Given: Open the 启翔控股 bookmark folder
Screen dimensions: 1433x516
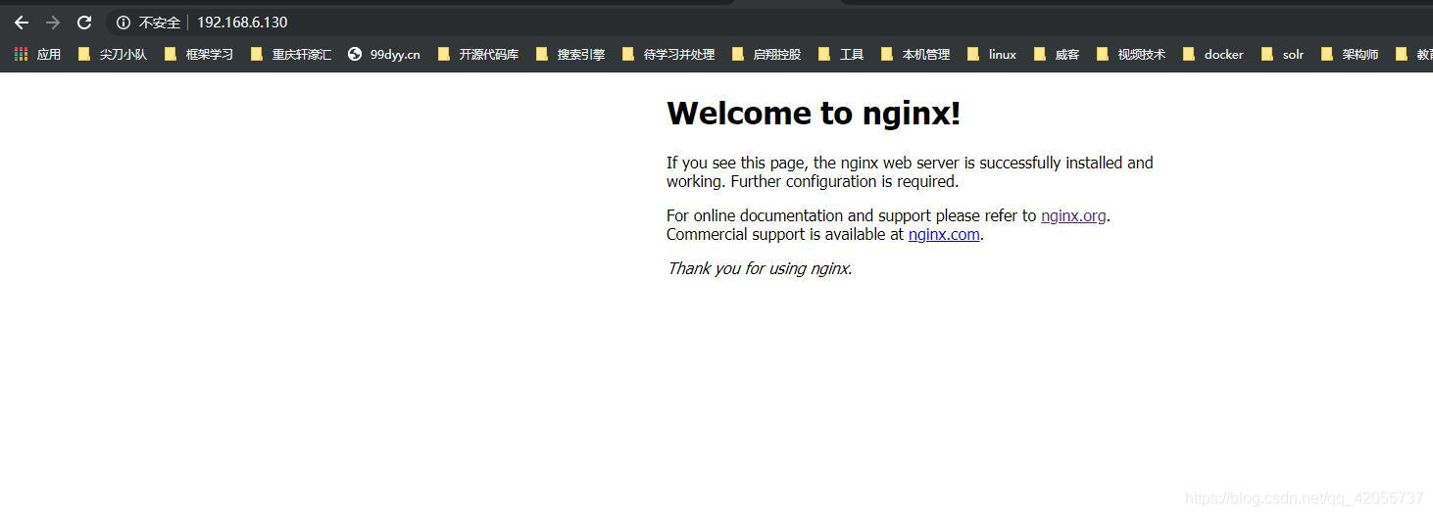Looking at the screenshot, I should click(x=766, y=55).
